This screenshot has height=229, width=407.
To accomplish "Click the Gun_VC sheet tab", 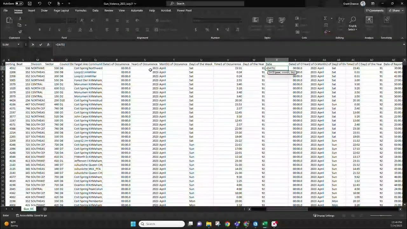I will (29, 209).
